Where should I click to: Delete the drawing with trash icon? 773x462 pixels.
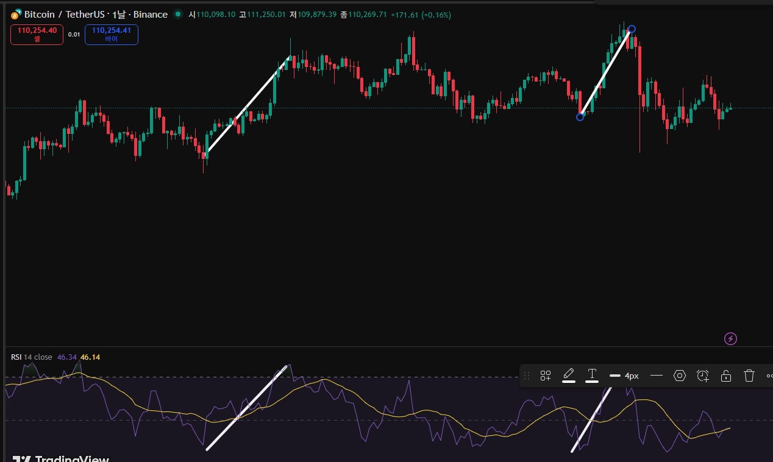coord(749,376)
